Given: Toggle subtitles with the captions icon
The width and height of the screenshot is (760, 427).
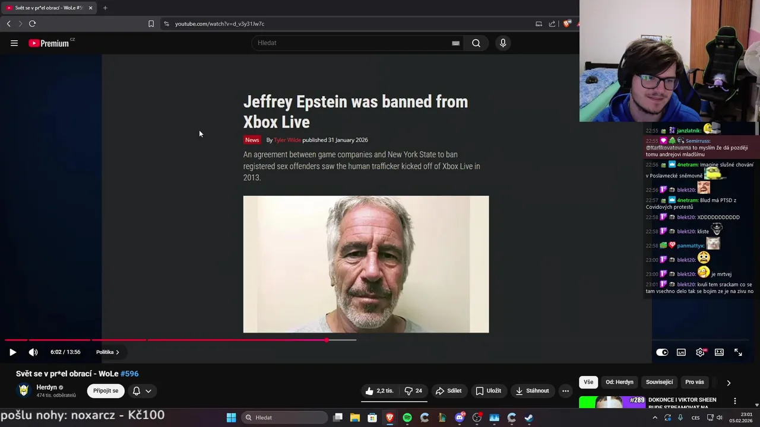Looking at the screenshot, I should 681,352.
